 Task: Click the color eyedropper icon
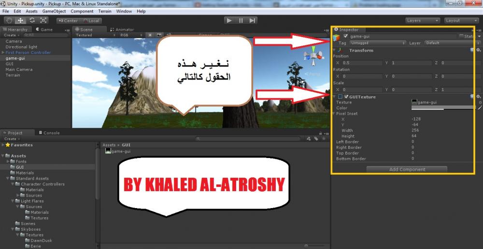pyautogui.click(x=479, y=108)
